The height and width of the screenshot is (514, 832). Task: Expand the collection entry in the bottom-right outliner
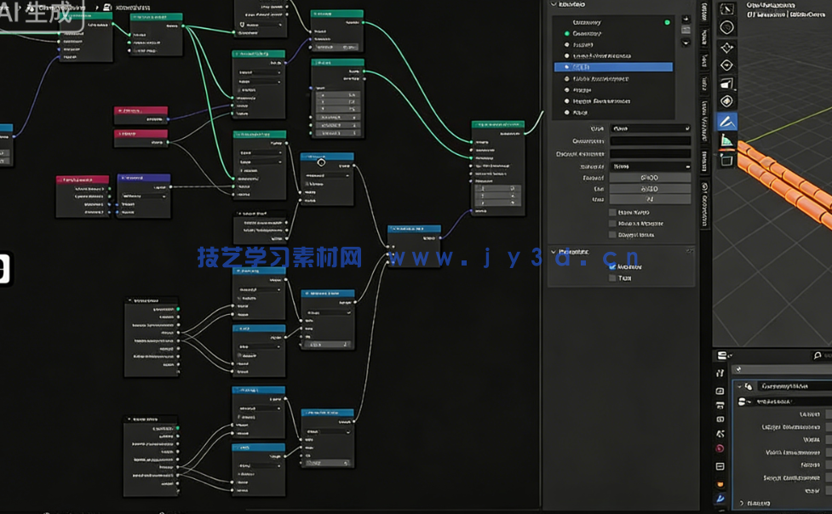pyautogui.click(x=738, y=385)
